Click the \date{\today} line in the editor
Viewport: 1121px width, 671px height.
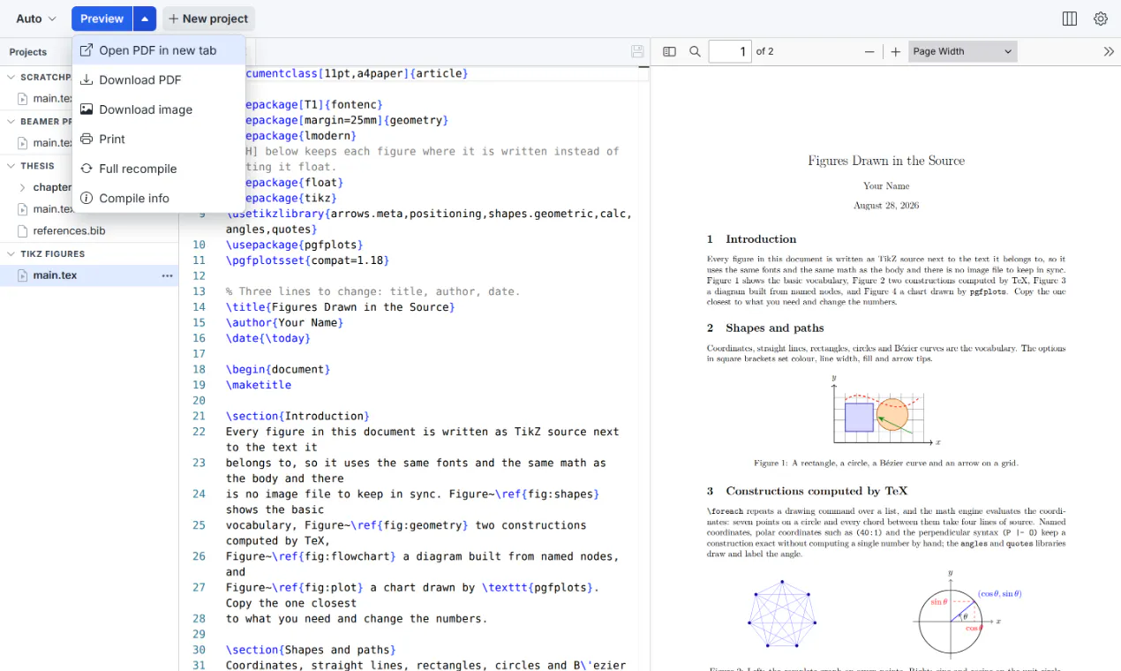tap(268, 338)
